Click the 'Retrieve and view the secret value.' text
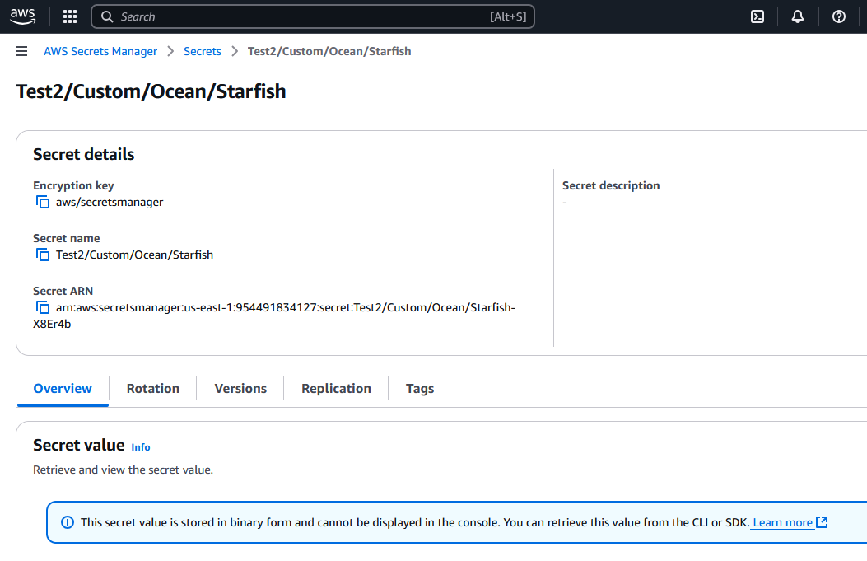867x561 pixels. pyautogui.click(x=124, y=470)
